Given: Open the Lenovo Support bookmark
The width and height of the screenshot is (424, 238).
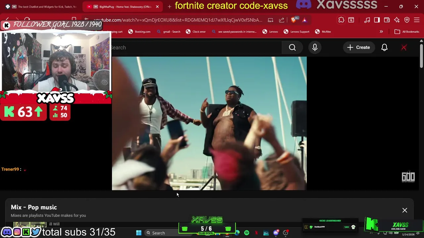Looking at the screenshot, I should click(296, 32).
